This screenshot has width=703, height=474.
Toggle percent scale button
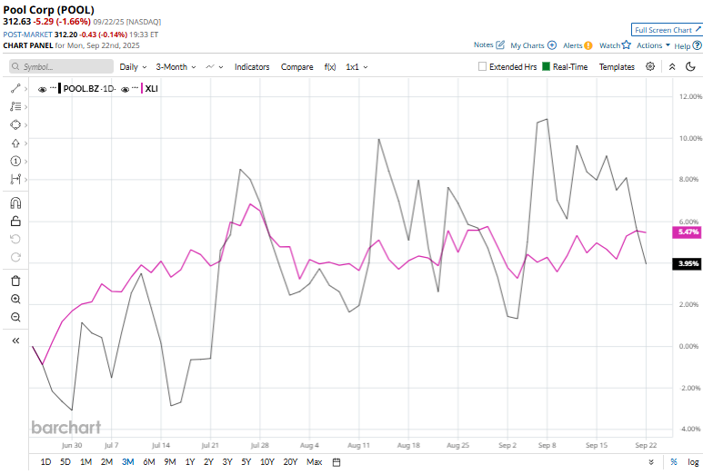click(674, 462)
